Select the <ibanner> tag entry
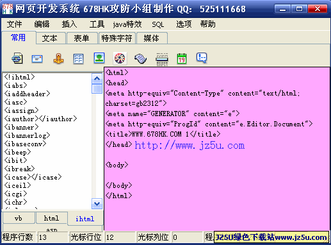 [x=21, y=127]
